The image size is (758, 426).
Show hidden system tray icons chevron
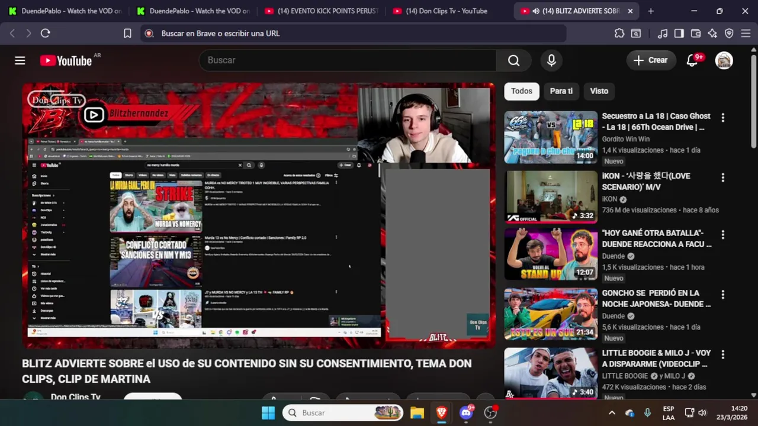[612, 413]
